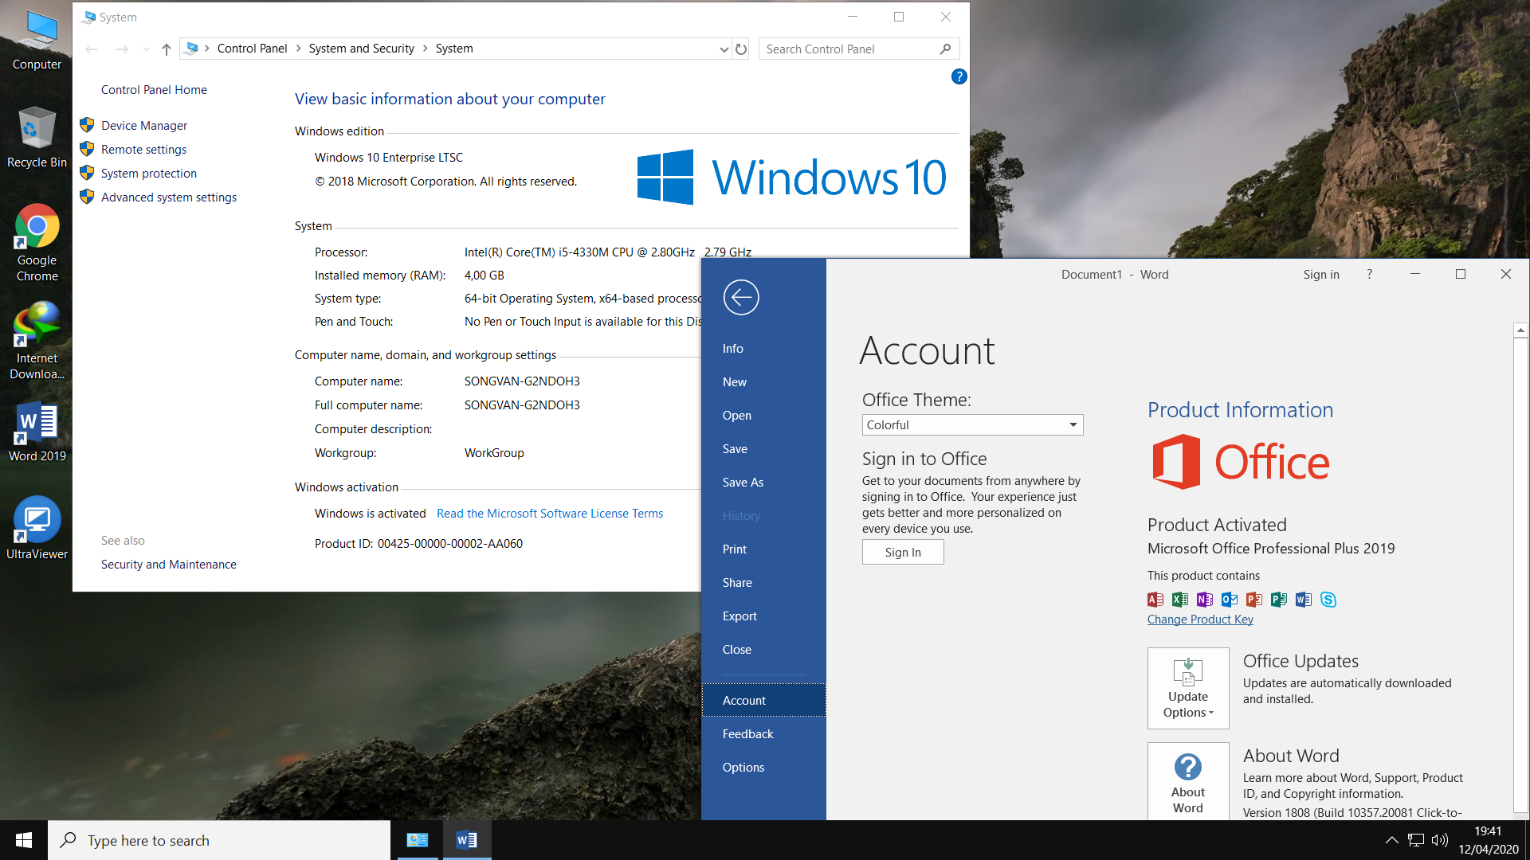Screen dimensions: 1530x860
Task: Select the UltraViewer desktop shortcut
Action: tap(37, 529)
